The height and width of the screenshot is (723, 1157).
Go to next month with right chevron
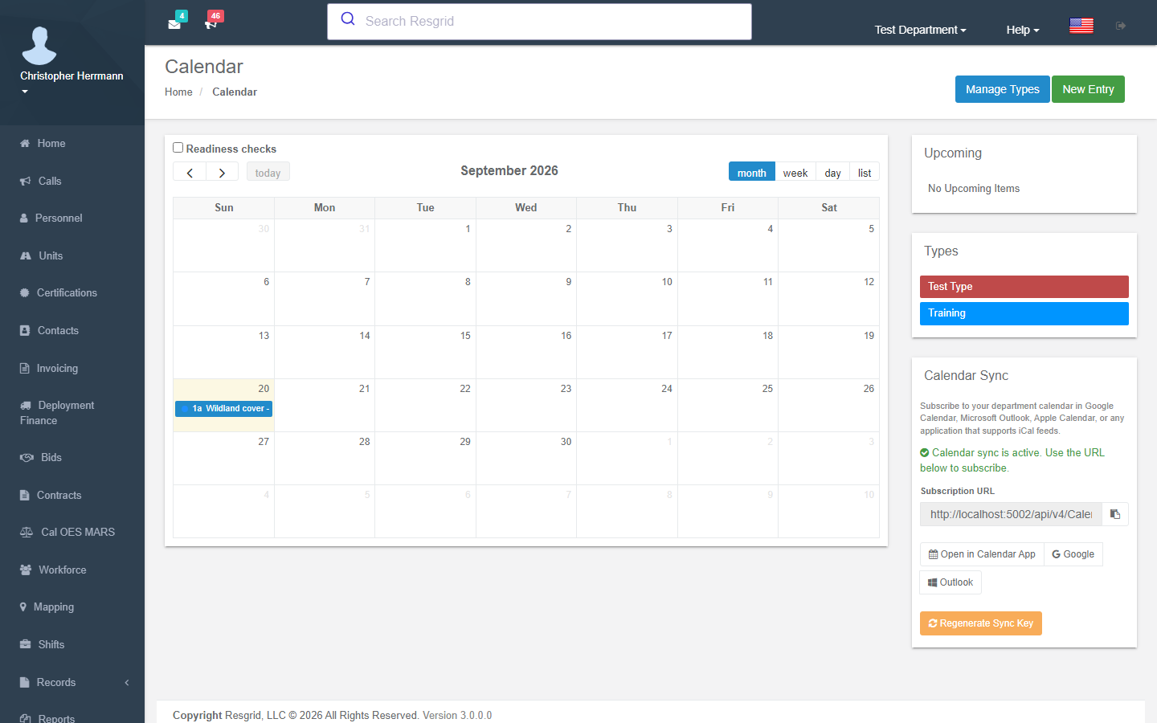223,173
